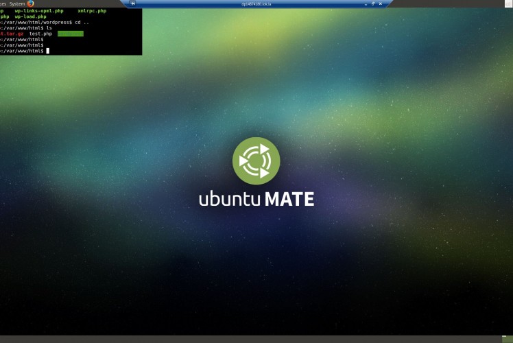
Task: Open the System menu
Action: point(16,3)
